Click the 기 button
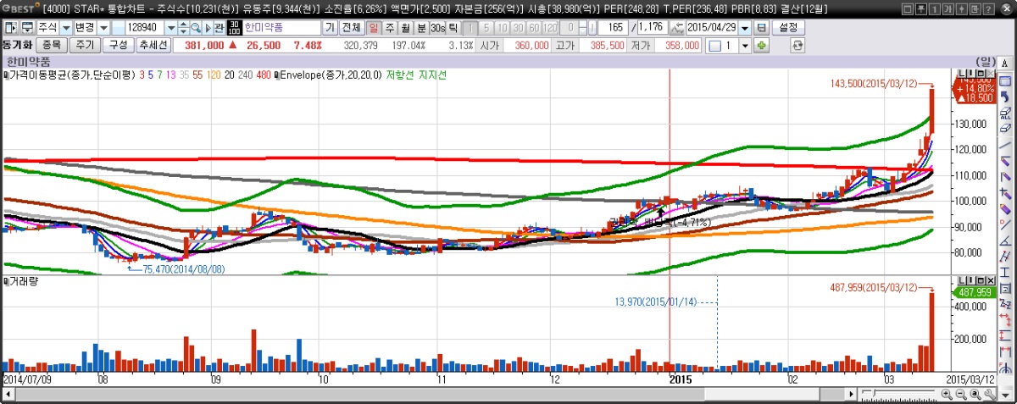1017x404 pixels. pos(330,27)
